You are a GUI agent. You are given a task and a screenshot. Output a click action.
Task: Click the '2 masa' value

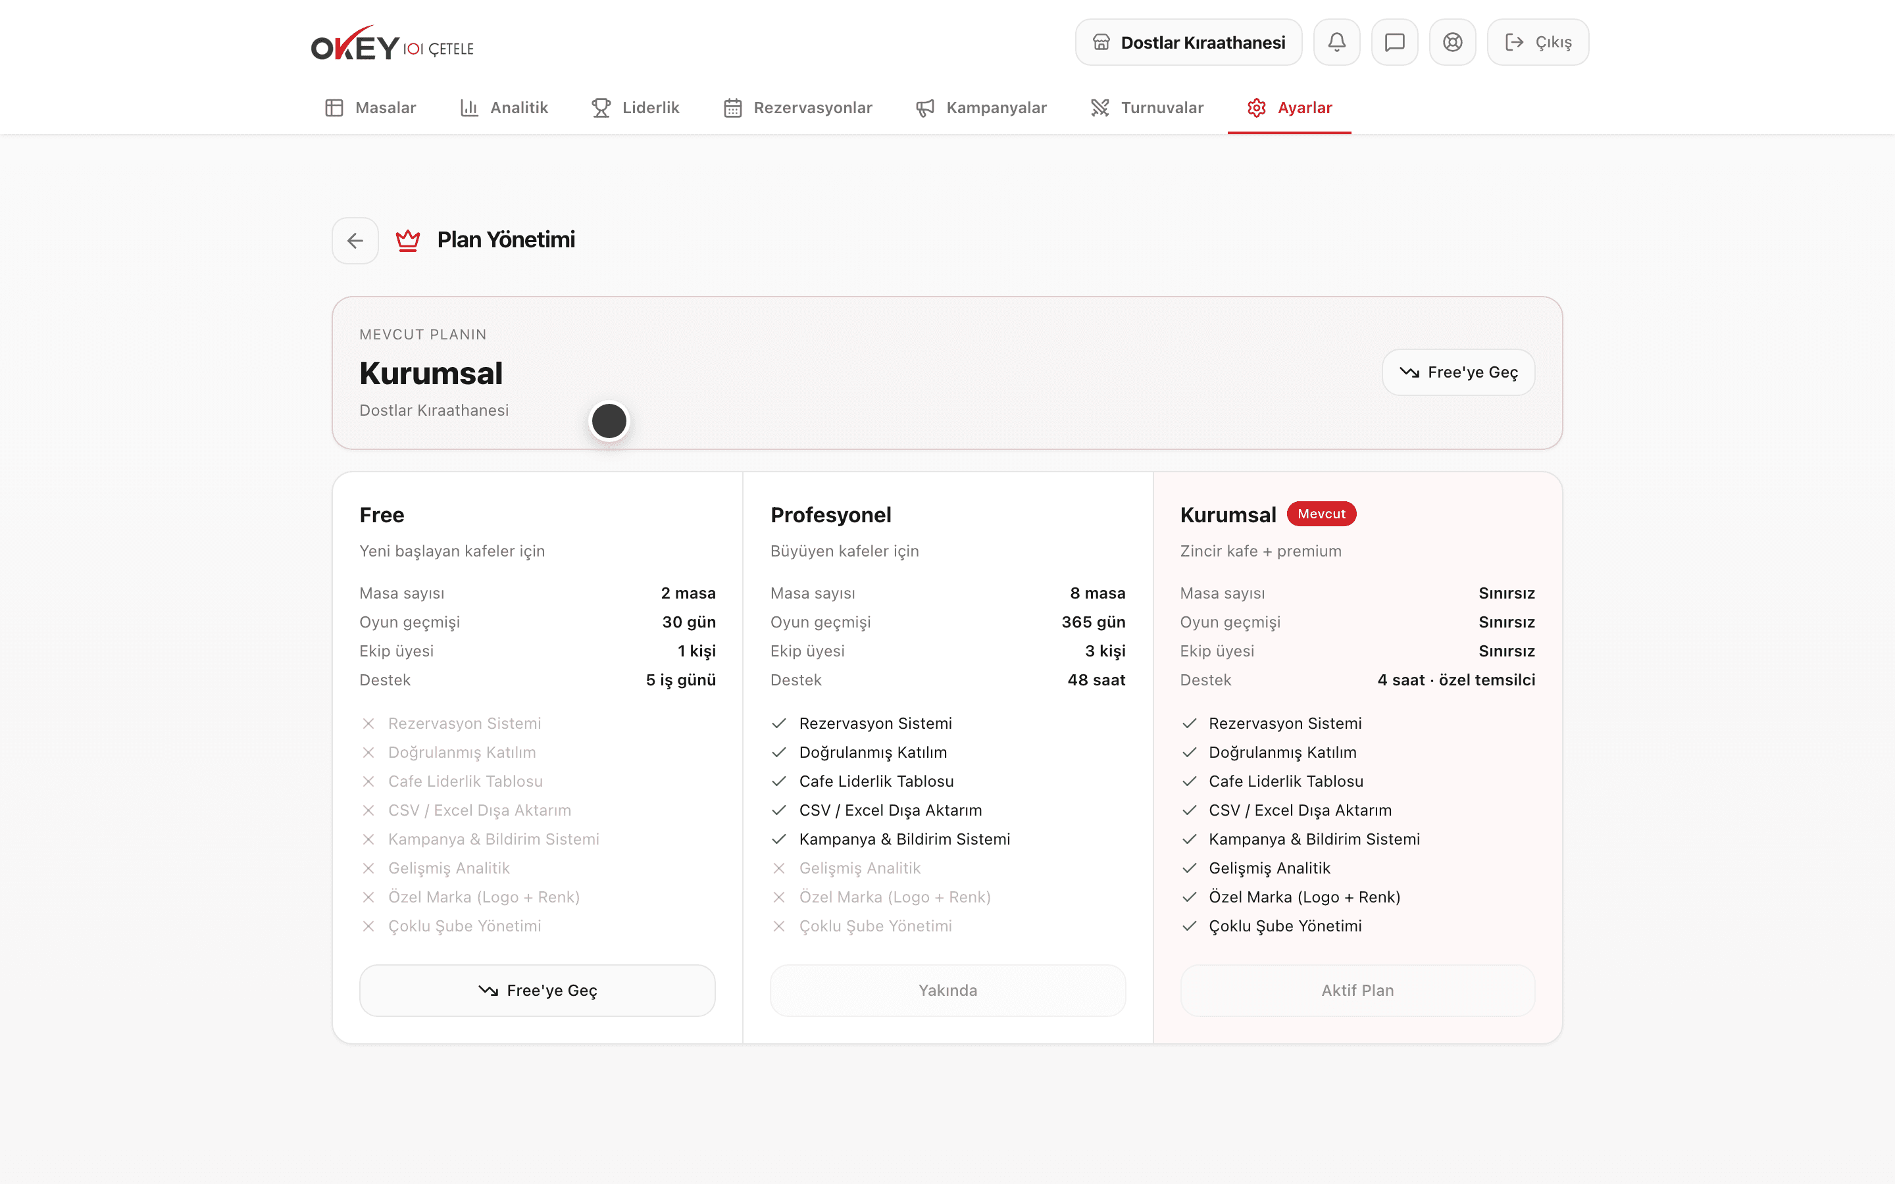pos(688,593)
